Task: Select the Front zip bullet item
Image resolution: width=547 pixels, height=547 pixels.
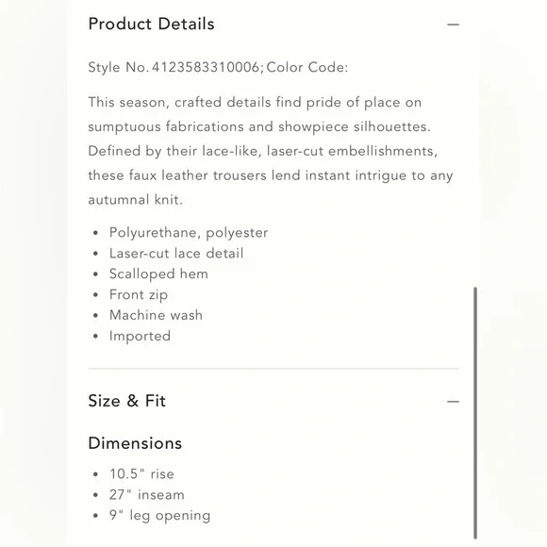Action: [139, 295]
